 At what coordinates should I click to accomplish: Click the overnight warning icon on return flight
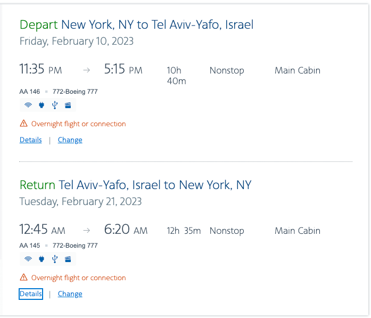tap(23, 278)
